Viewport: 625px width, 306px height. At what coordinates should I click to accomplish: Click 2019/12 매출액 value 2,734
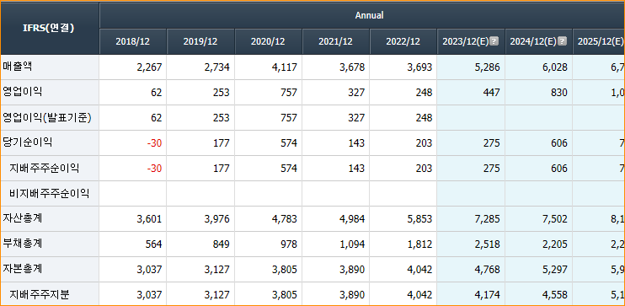216,67
